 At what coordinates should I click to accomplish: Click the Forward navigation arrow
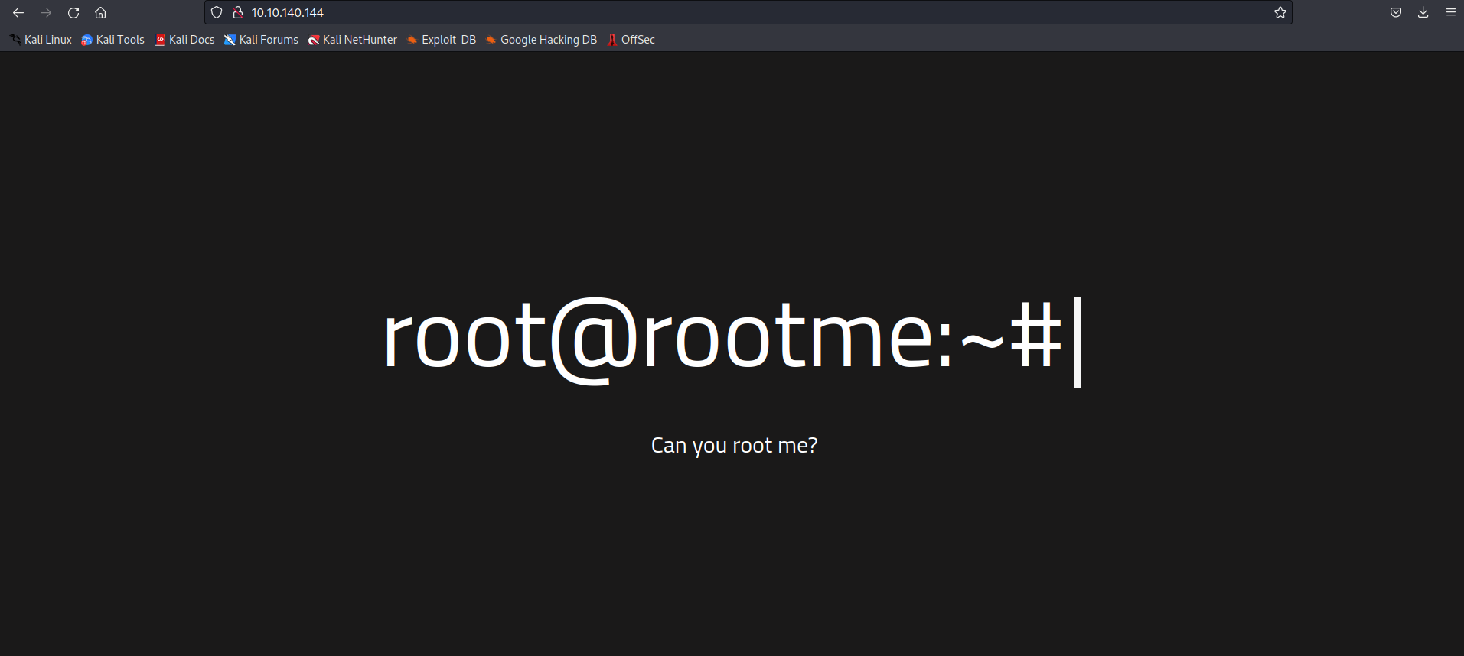pyautogui.click(x=46, y=12)
